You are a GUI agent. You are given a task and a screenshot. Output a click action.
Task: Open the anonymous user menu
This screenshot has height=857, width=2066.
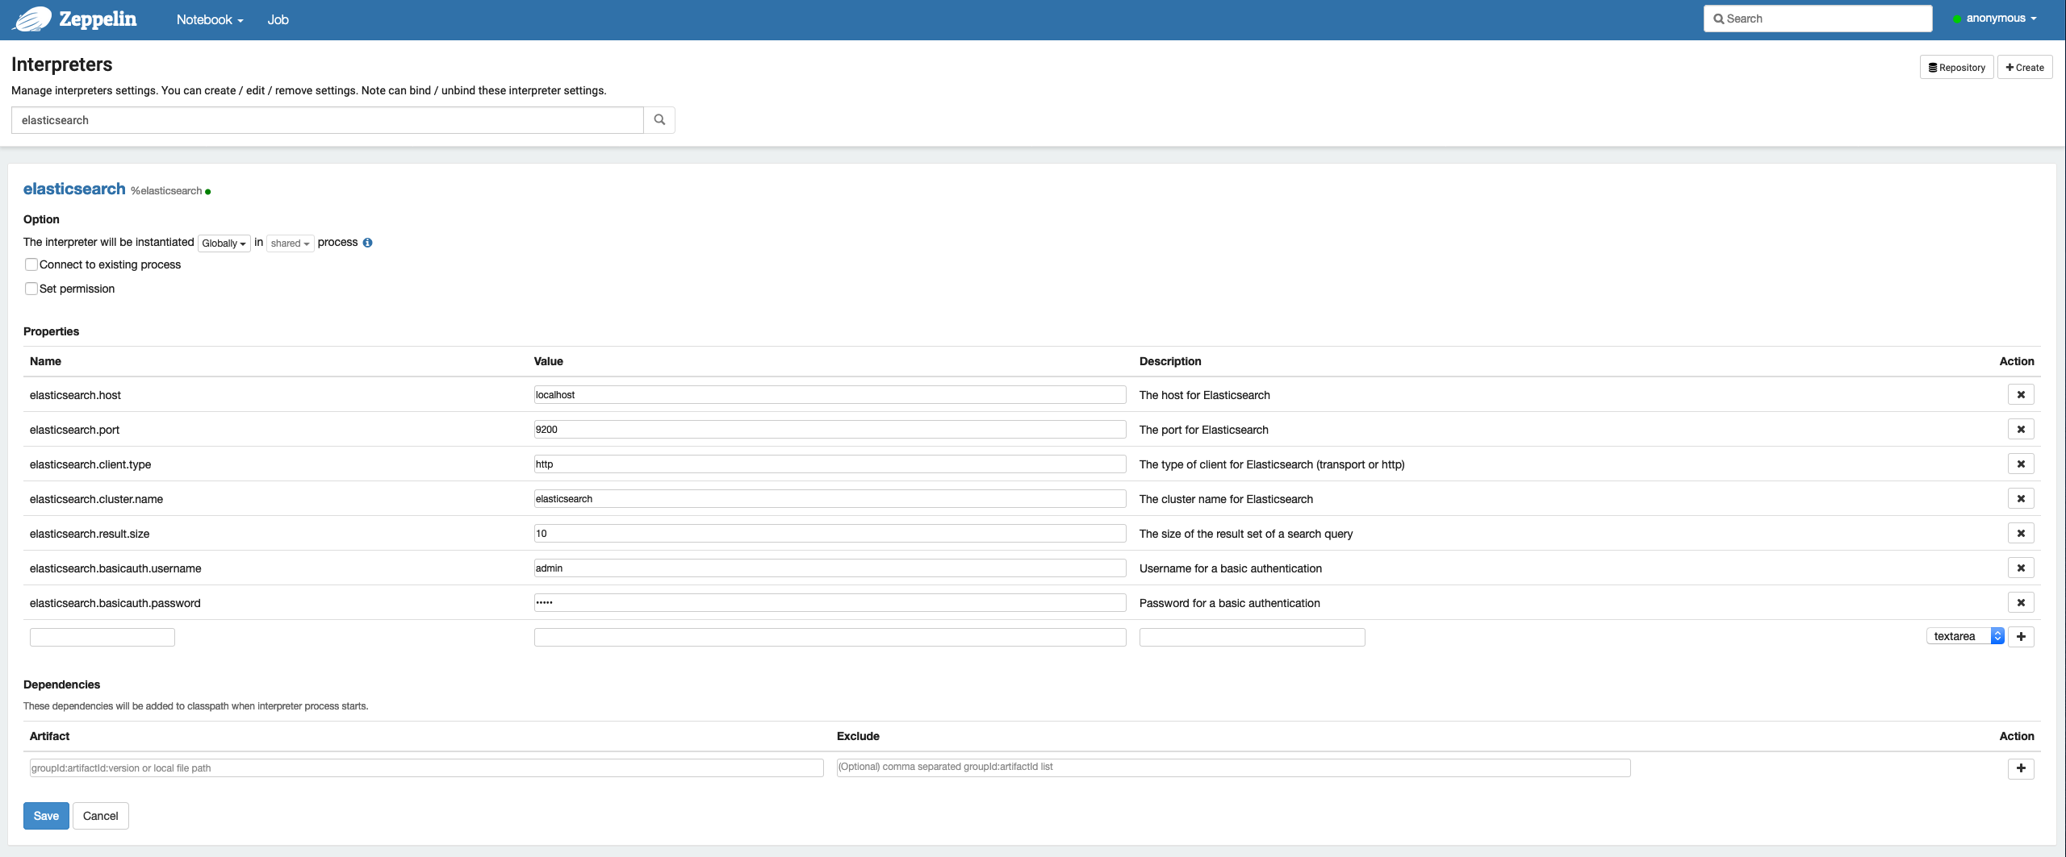pyautogui.click(x=2001, y=19)
